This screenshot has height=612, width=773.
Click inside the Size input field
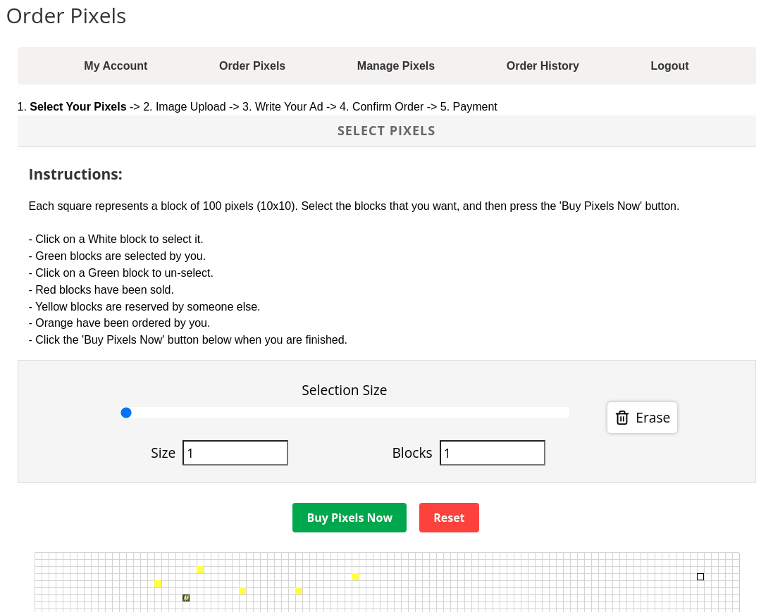pos(235,452)
